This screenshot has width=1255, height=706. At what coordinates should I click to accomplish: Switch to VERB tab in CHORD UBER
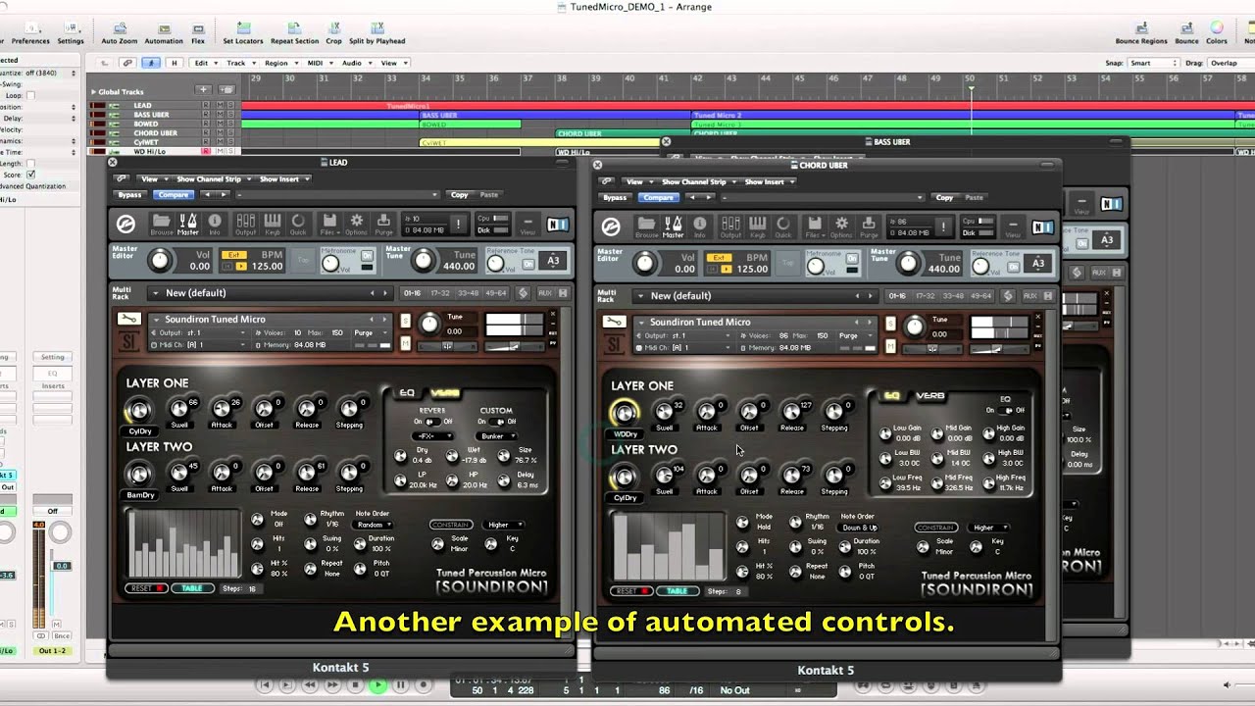pyautogui.click(x=930, y=396)
